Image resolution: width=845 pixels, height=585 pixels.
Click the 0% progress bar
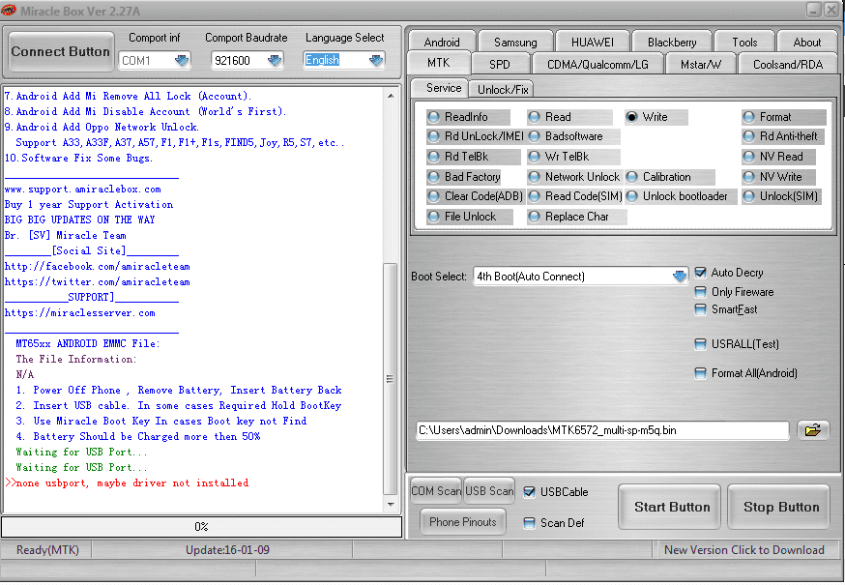[201, 527]
